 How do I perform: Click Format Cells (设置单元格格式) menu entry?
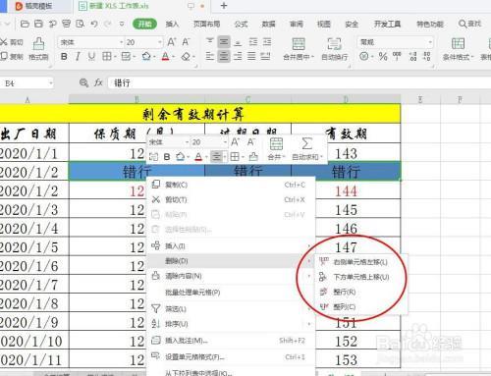pos(231,357)
